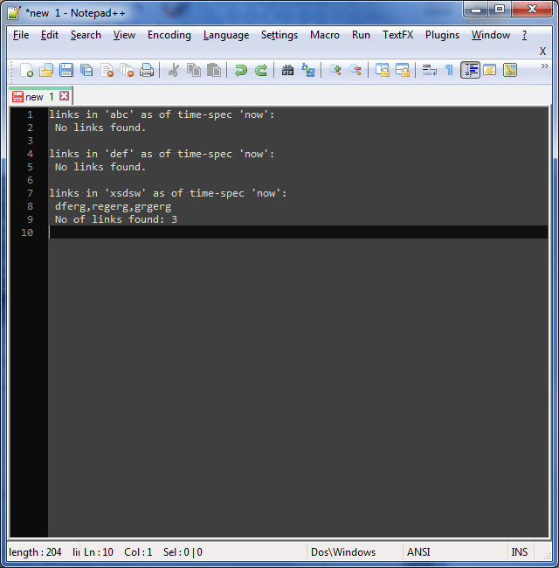Click the 'length : 204' status entry
The height and width of the screenshot is (568, 559).
pyautogui.click(x=35, y=552)
